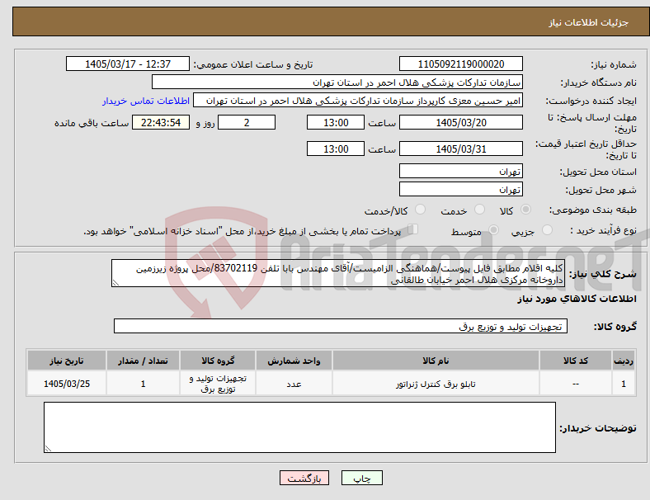Click the unit cell عدد
The width and height of the screenshot is (650, 500).
(294, 384)
